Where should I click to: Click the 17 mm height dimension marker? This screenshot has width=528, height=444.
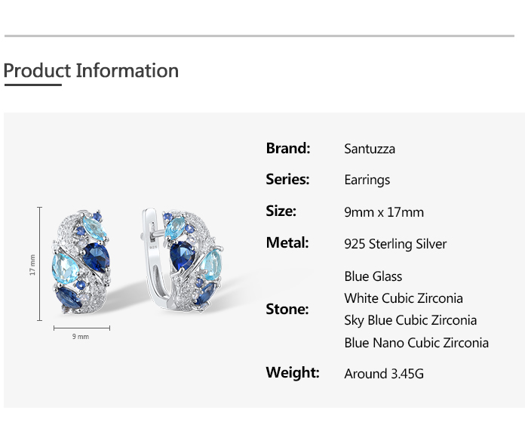33,265
